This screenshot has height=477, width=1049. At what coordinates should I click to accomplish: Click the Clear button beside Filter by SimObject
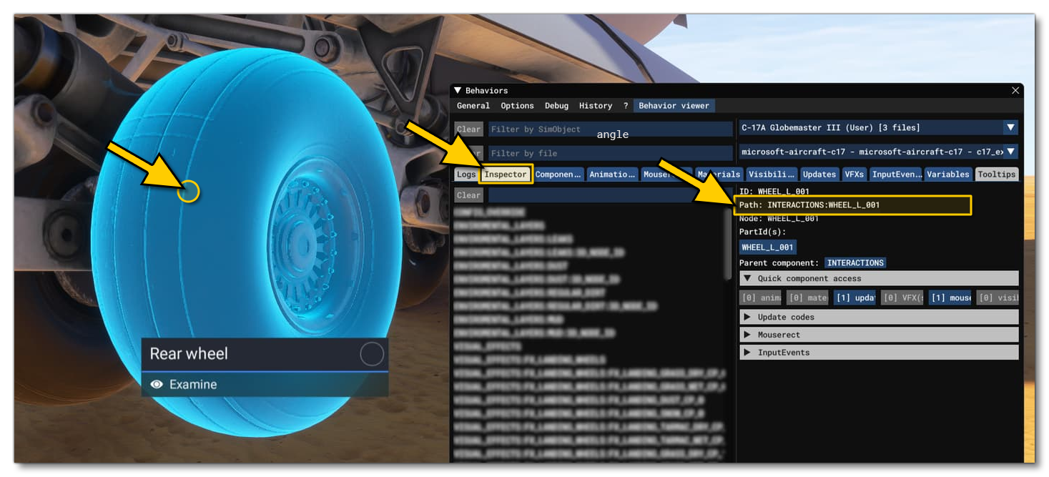click(x=468, y=129)
